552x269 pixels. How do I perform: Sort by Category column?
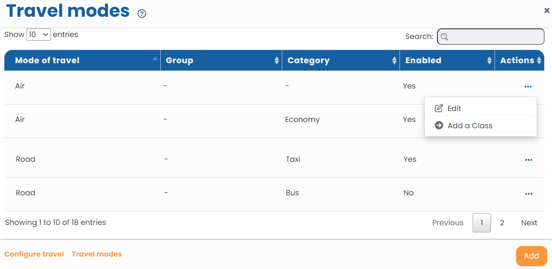308,60
